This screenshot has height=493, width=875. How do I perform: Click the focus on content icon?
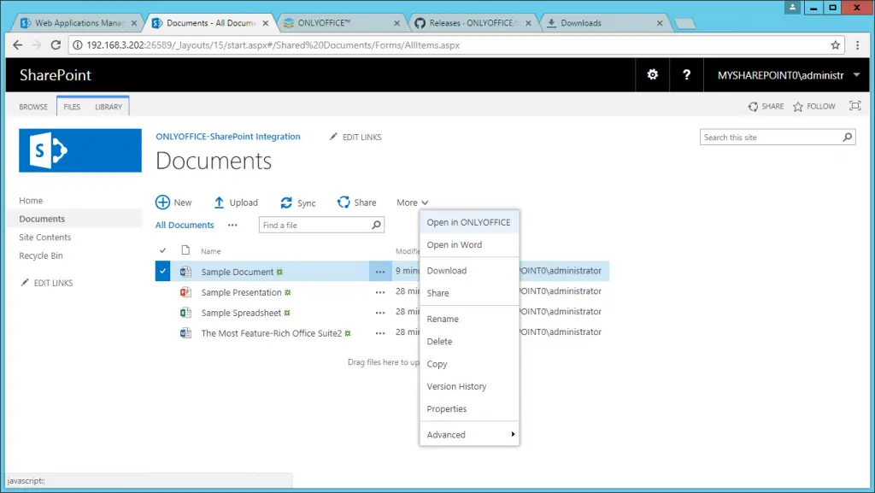click(x=854, y=105)
